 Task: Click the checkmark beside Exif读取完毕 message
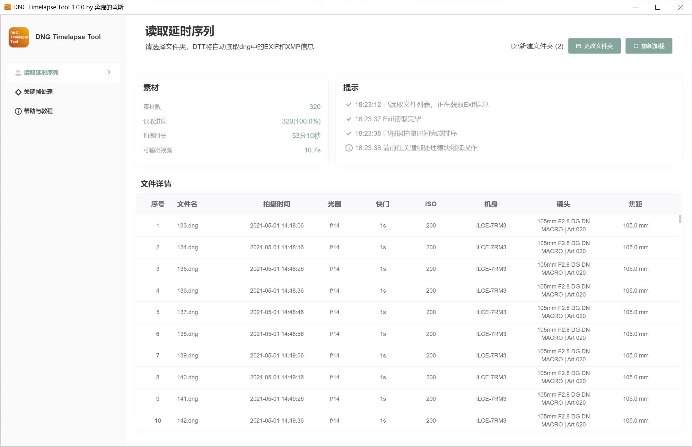click(x=349, y=119)
